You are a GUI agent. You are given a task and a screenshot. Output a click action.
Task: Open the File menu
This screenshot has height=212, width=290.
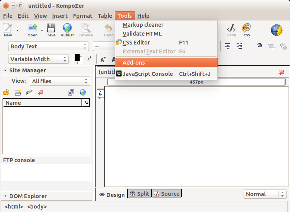click(8, 16)
